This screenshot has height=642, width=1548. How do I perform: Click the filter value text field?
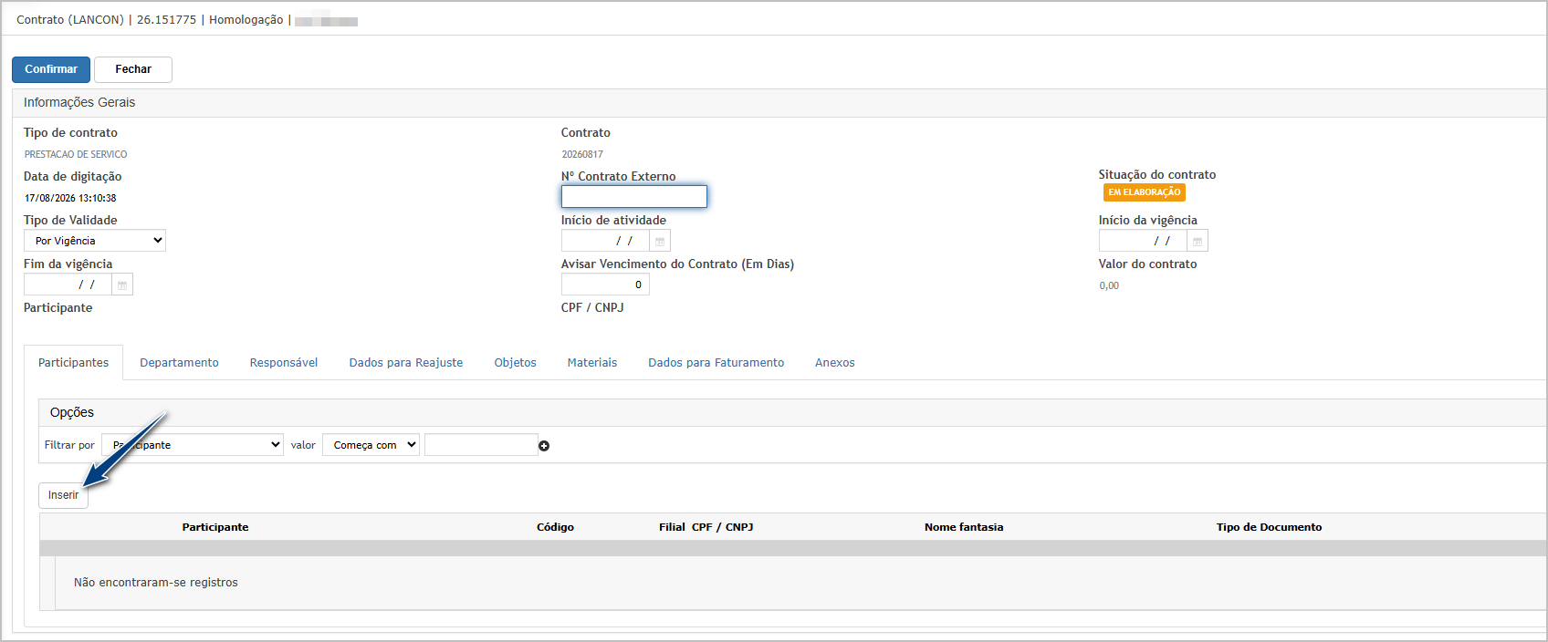coord(481,445)
